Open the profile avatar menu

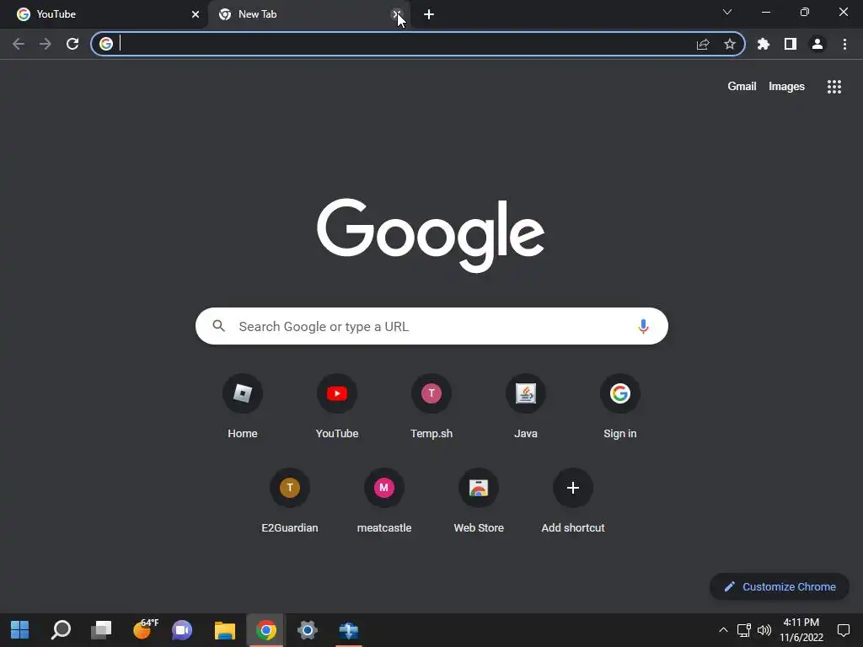(817, 44)
